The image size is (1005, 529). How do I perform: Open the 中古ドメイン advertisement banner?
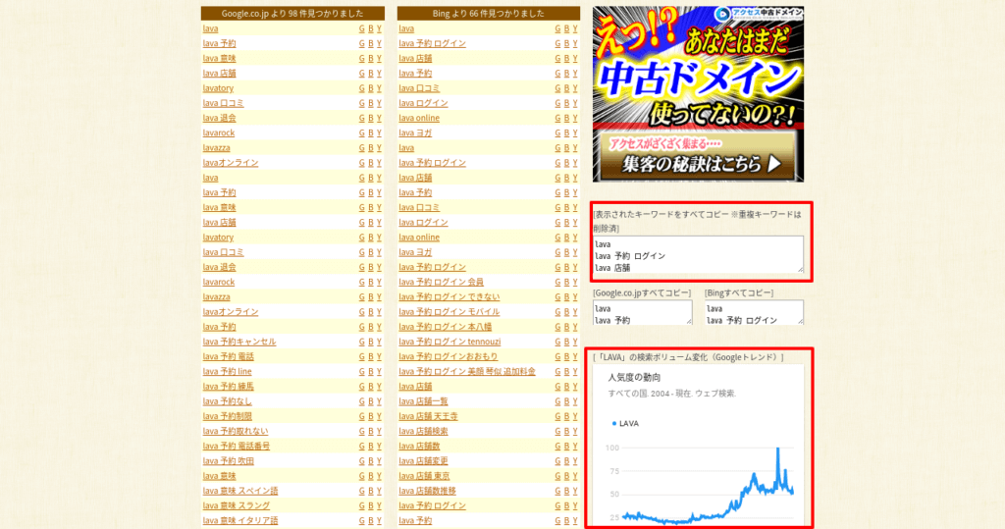tap(698, 94)
